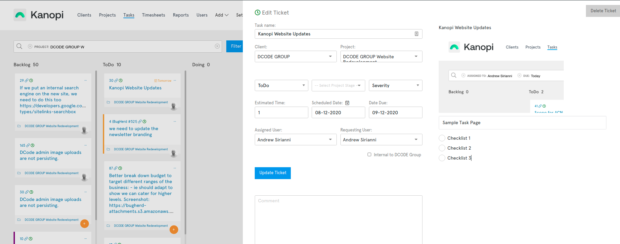Open the ellipsis menu on card 165
This screenshot has width=620, height=244.
(x=85, y=145)
